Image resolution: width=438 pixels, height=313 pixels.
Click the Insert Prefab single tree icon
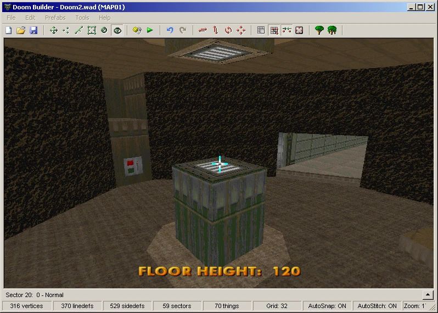point(319,30)
